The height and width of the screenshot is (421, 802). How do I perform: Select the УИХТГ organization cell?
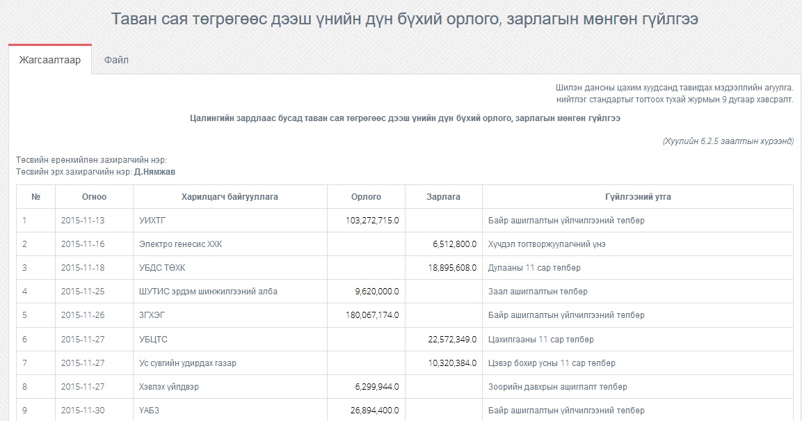[x=230, y=221]
